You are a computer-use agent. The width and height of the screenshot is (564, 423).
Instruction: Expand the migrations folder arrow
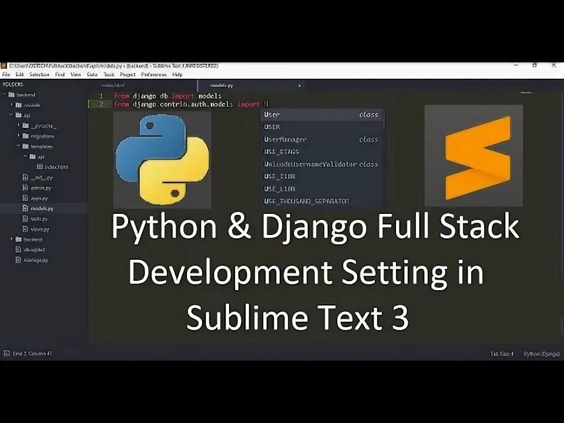(19, 136)
